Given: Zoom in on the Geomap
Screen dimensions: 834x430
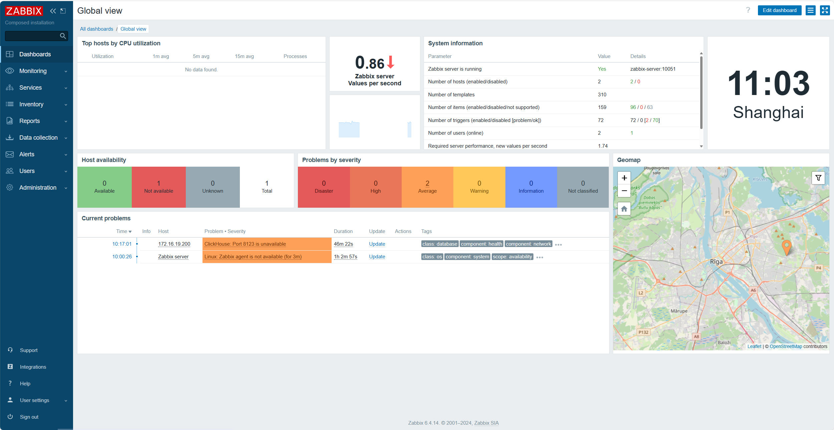Looking at the screenshot, I should click(x=624, y=178).
